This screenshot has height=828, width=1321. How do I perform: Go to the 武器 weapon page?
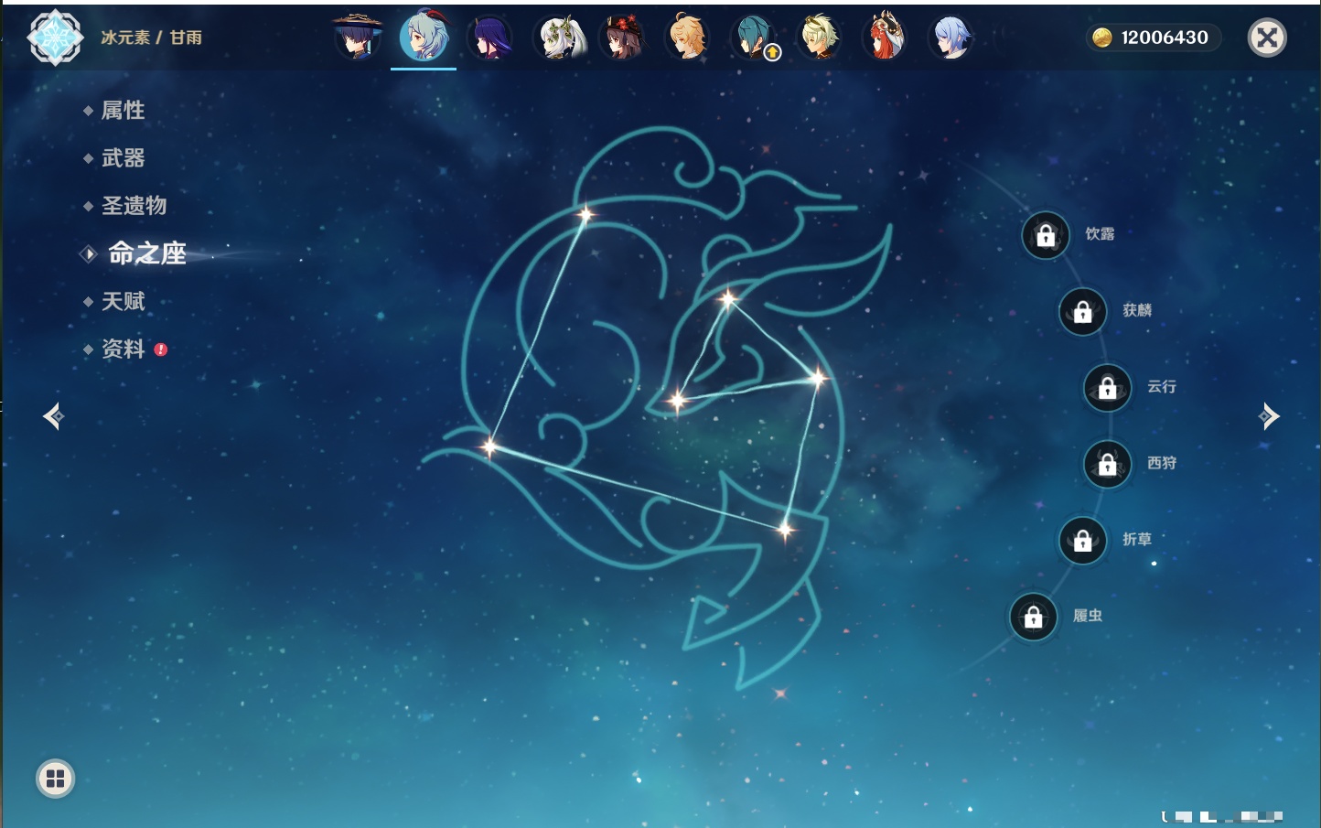pos(123,158)
